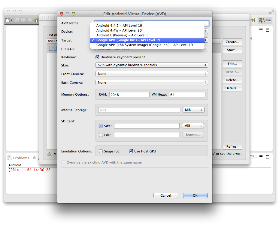Click the Open Perspective icon

click(x=253, y=20)
